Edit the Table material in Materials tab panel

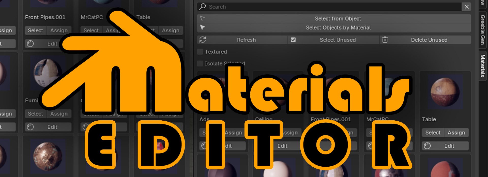tap(445, 146)
